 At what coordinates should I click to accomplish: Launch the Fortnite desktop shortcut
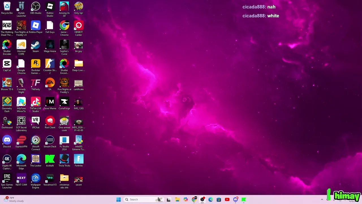point(79,160)
